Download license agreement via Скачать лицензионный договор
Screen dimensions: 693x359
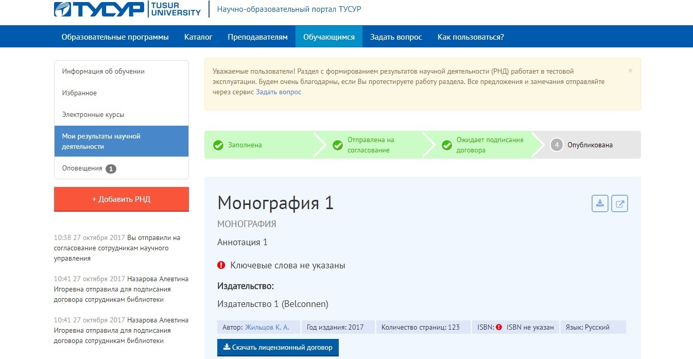click(x=278, y=348)
